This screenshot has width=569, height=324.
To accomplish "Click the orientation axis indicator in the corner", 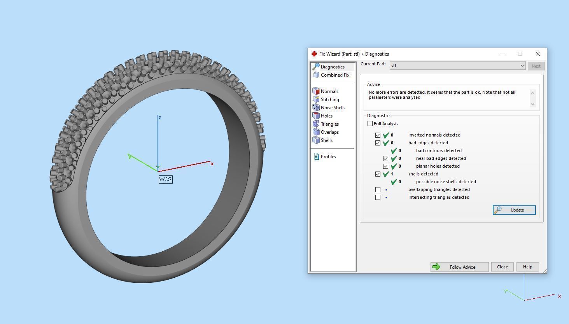I will click(533, 288).
